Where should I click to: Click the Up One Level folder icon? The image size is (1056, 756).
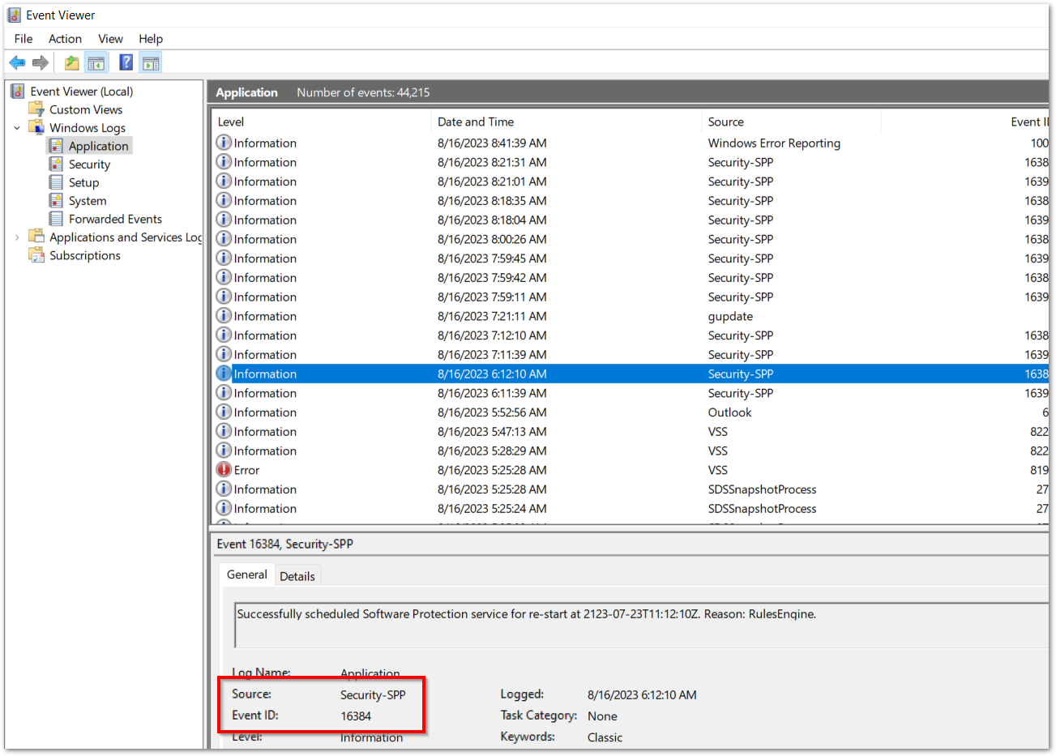pyautogui.click(x=72, y=62)
